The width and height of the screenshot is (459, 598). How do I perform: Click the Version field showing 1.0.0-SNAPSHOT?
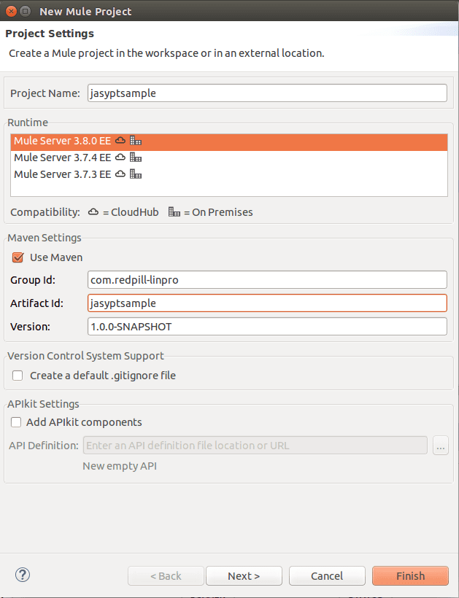point(267,327)
